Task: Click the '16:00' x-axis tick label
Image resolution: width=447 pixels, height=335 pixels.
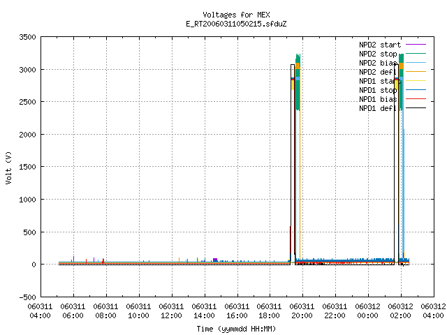Action: tap(237, 316)
